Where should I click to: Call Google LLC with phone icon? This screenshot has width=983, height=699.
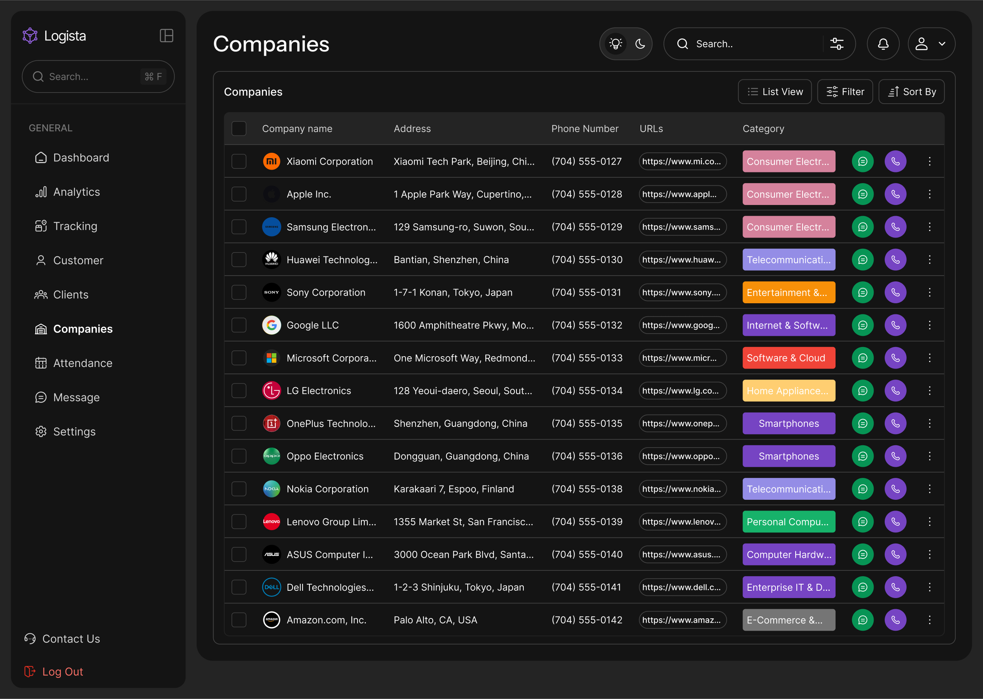point(895,325)
